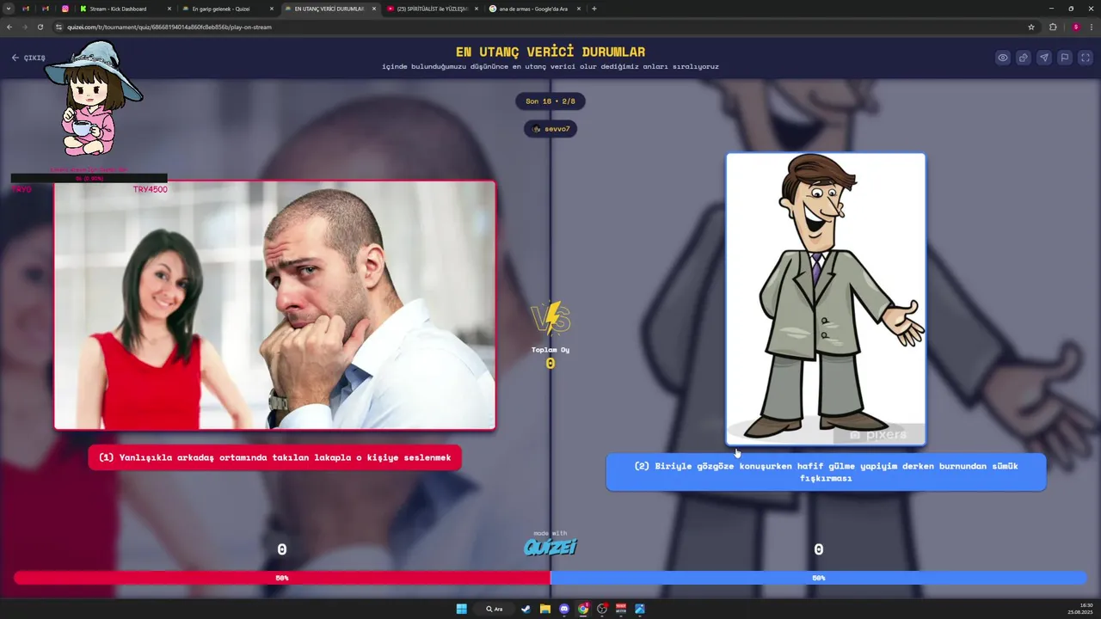Screen dimensions: 1101x619
Task: Click the taskbar Ara search box
Action: coord(495,609)
